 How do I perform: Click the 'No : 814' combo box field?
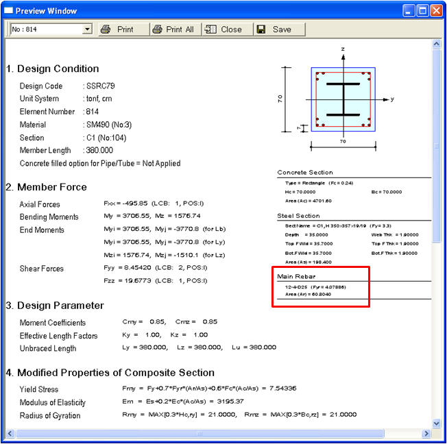point(45,29)
